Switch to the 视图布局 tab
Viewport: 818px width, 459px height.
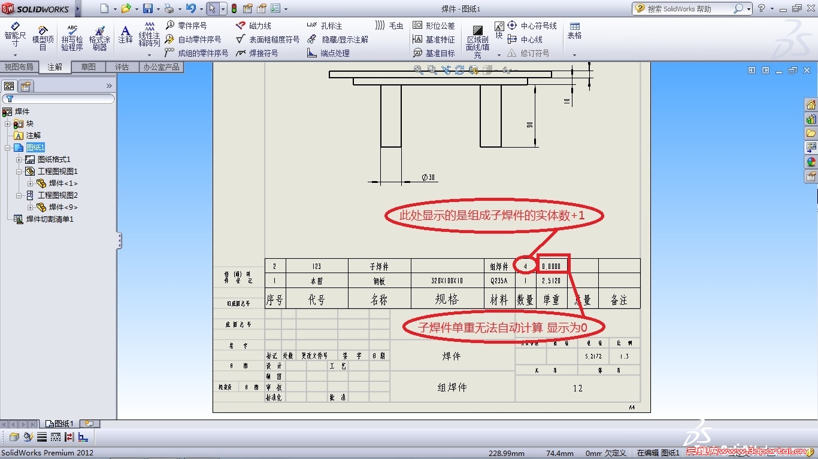pos(19,67)
